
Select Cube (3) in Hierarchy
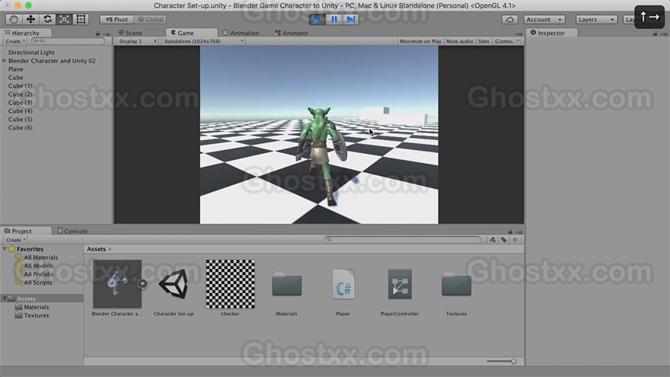pyautogui.click(x=20, y=103)
